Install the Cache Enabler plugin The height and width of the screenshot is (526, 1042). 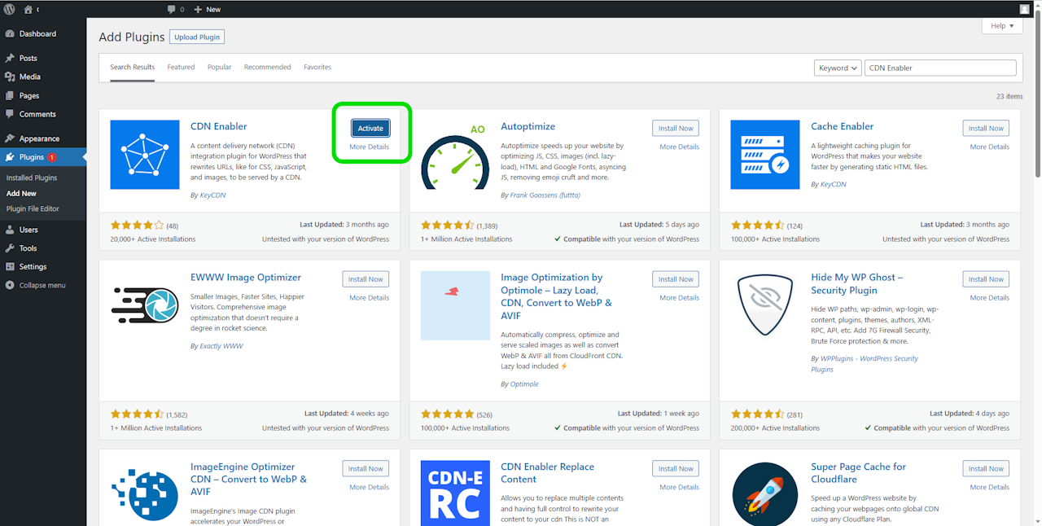(x=986, y=129)
